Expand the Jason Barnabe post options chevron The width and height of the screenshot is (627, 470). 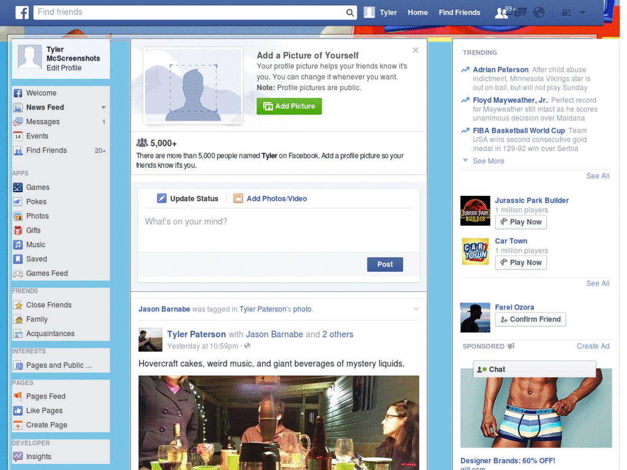pyautogui.click(x=416, y=309)
